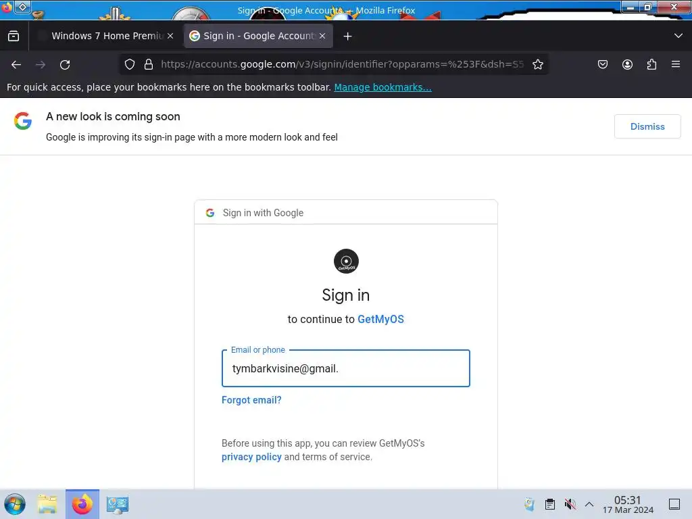Click 'A new look is coming soon' heading
The image size is (692, 519).
point(113,116)
